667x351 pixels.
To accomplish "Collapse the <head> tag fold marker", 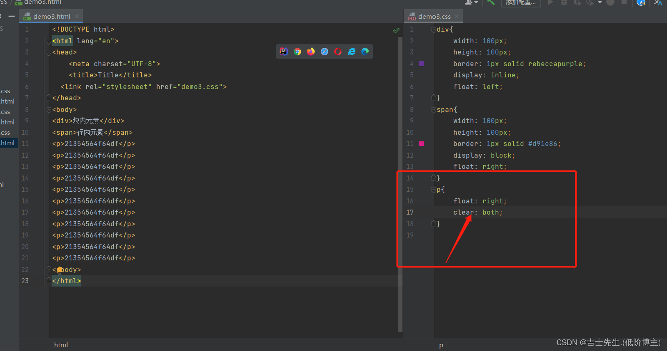I will pyautogui.click(x=49, y=52).
